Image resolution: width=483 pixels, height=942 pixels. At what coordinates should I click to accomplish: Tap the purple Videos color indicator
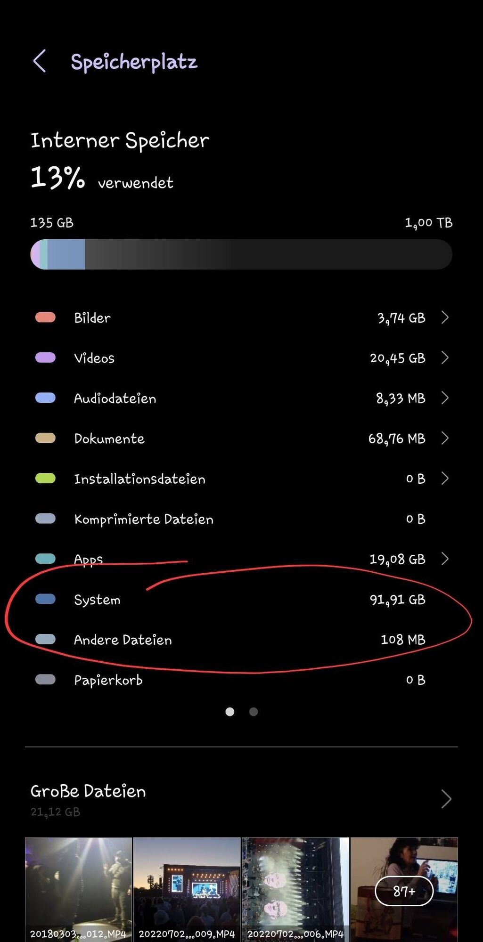pos(45,358)
